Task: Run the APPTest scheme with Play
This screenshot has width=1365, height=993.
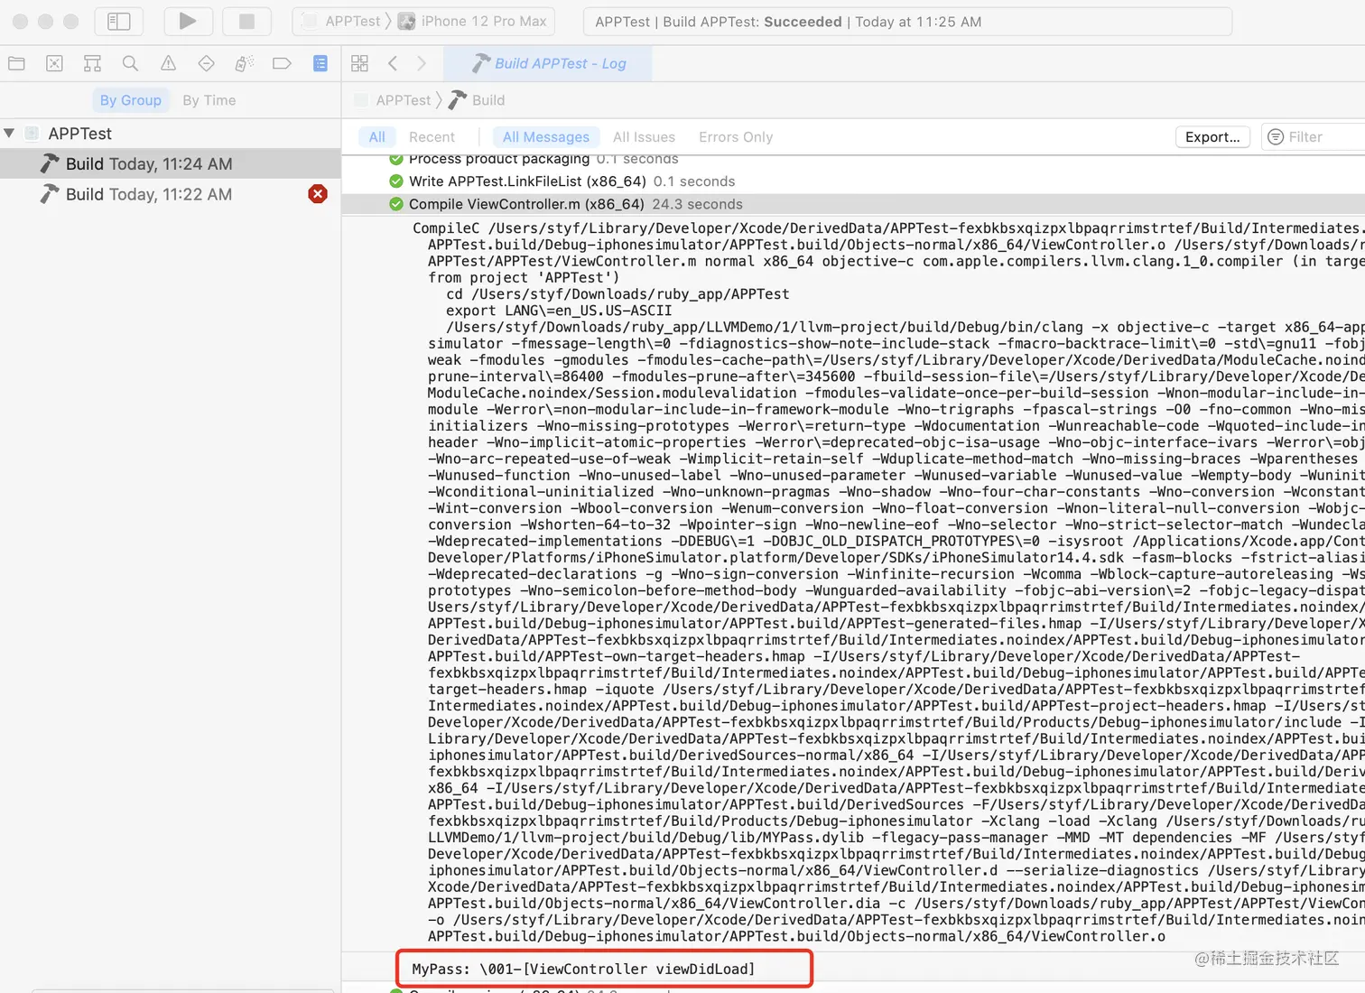Action: (188, 21)
